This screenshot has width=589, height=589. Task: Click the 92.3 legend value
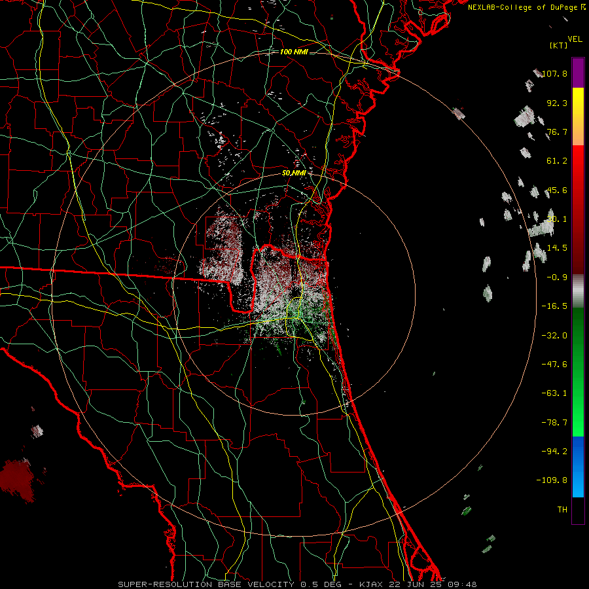(x=557, y=103)
